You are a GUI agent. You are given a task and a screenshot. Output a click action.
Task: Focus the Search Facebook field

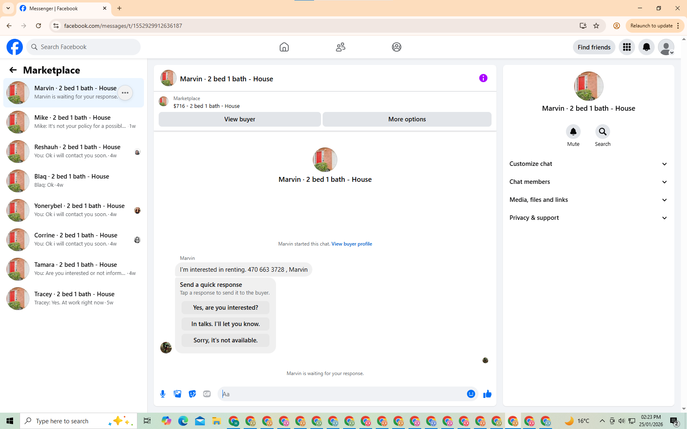[x=83, y=47]
